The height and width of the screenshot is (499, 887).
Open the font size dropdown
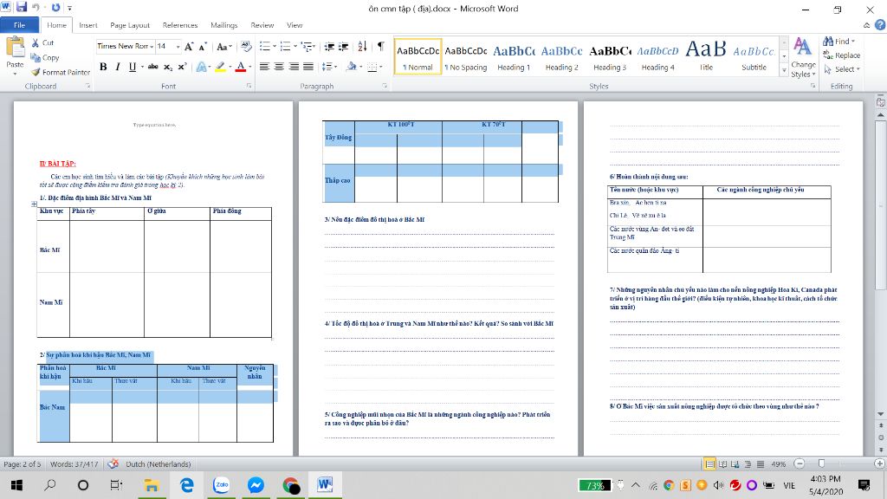pos(178,47)
